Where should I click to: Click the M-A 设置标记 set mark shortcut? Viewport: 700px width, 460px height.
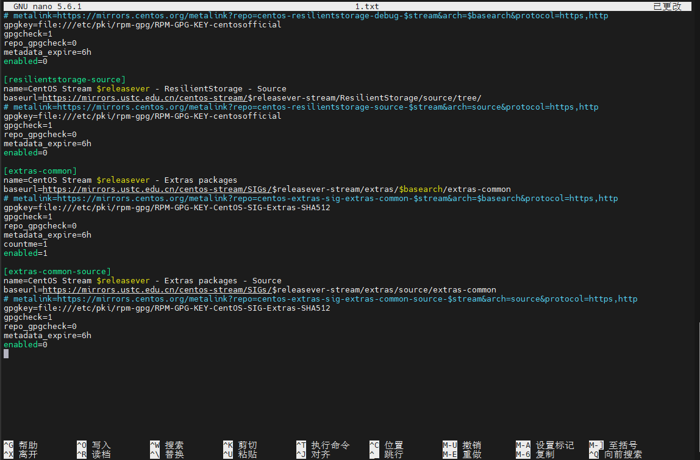[545, 445]
